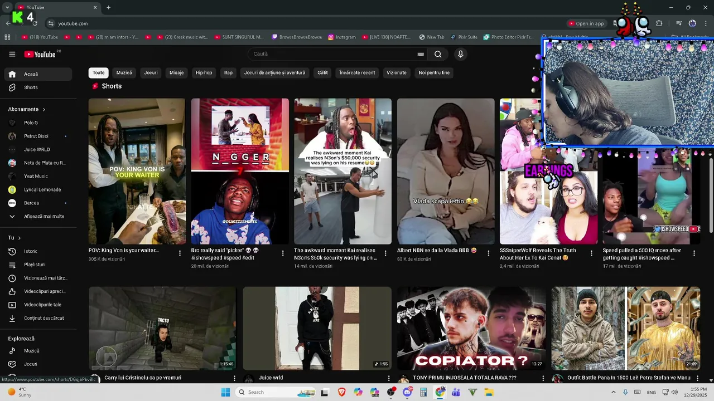Image resolution: width=714 pixels, height=401 pixels.
Task: Open Videoclipuri apreciate in the sidebar
Action: click(x=38, y=291)
